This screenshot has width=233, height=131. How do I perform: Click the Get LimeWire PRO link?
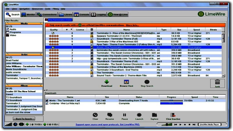point(108,124)
